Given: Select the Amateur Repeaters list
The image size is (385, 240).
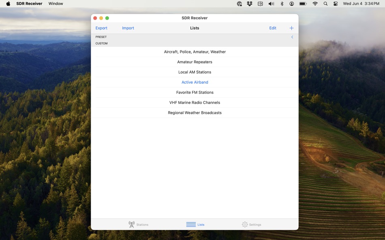Looking at the screenshot, I should (195, 62).
